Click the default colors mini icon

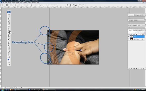tap(8, 58)
